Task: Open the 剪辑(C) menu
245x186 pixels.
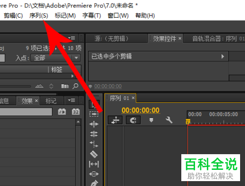Action: point(13,16)
